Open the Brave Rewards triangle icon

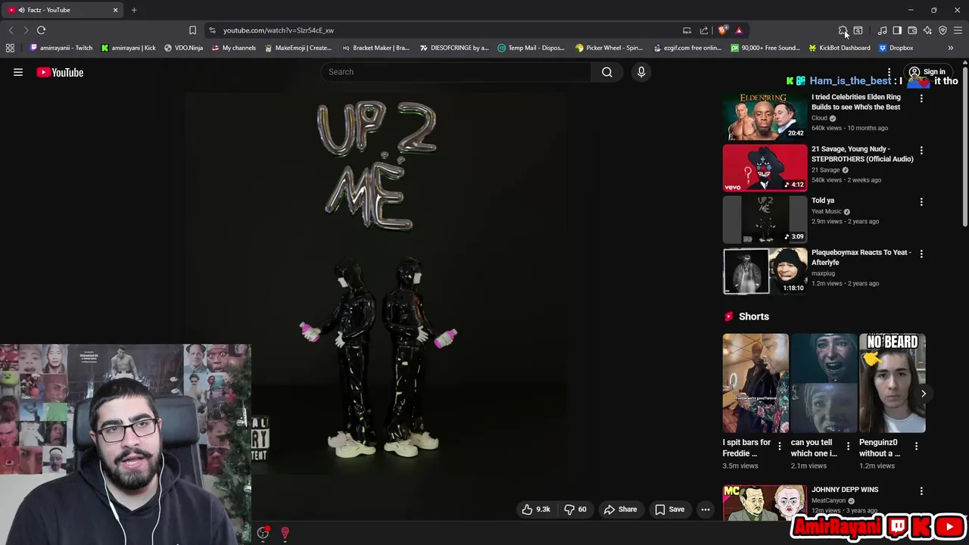pyautogui.click(x=739, y=30)
